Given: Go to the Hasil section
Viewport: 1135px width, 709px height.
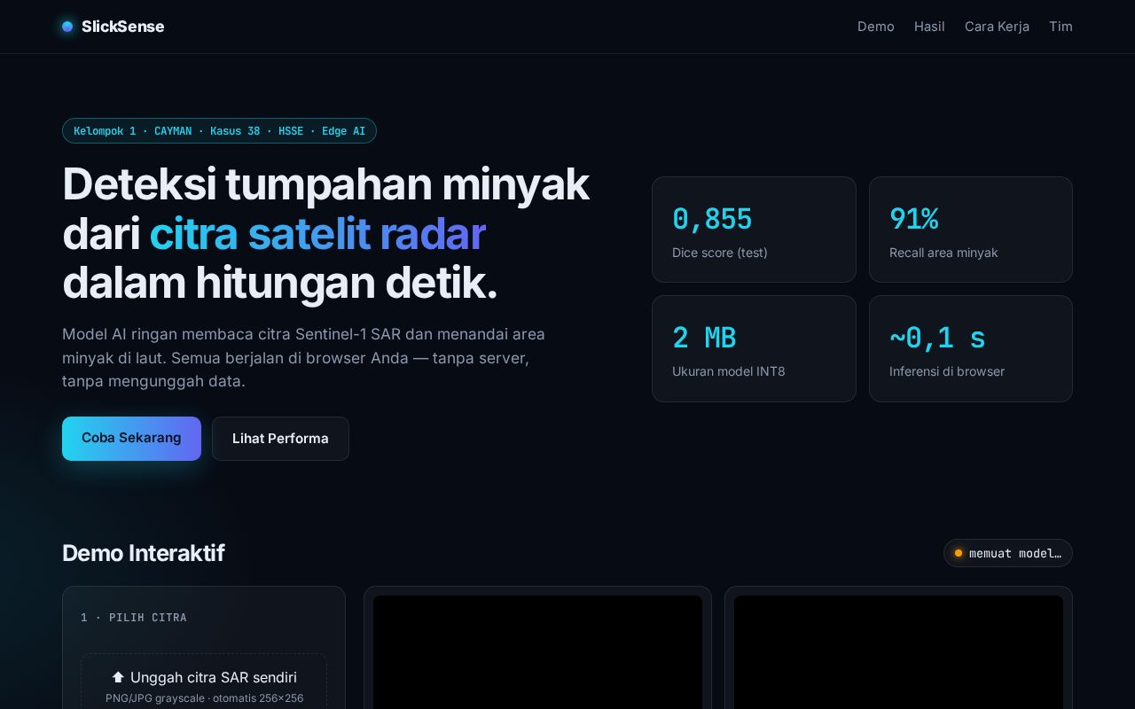Looking at the screenshot, I should click(929, 27).
